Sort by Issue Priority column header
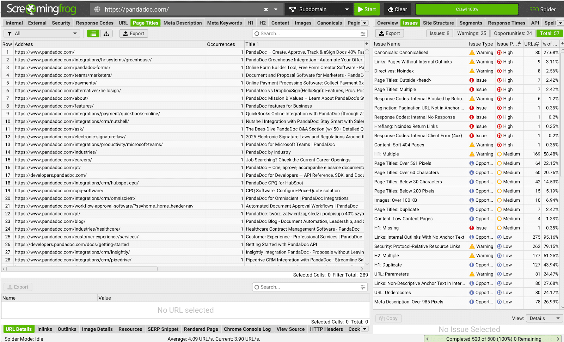Screen dimensions: 564x342 (509, 44)
